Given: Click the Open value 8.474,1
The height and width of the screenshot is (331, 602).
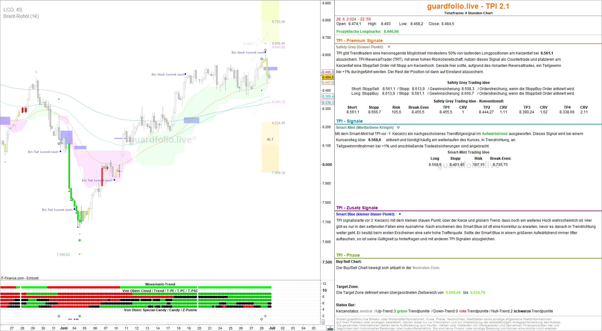Looking at the screenshot, I should (355, 24).
